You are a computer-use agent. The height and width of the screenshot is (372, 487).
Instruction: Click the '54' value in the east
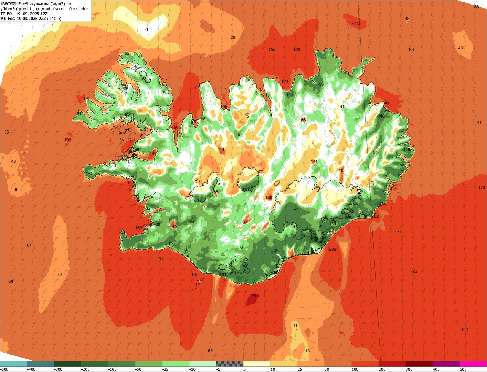[x=375, y=152]
